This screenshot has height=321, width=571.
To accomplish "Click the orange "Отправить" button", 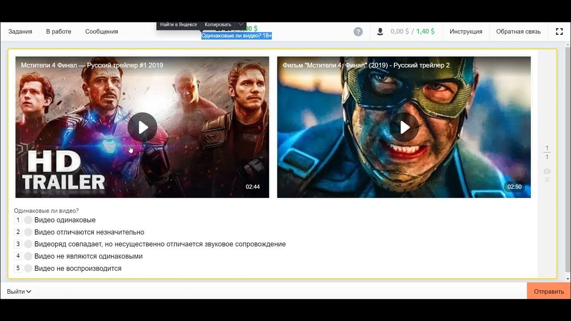I will (x=549, y=292).
